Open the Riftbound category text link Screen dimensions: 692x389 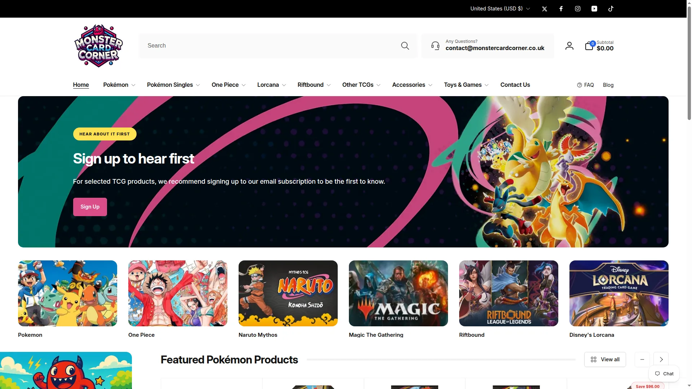point(472,335)
